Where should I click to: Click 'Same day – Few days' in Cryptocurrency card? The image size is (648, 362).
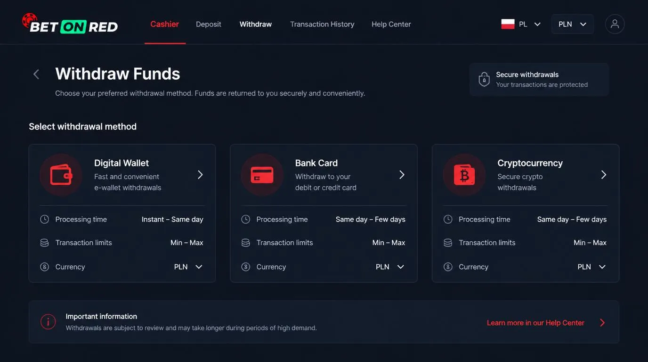point(572,219)
